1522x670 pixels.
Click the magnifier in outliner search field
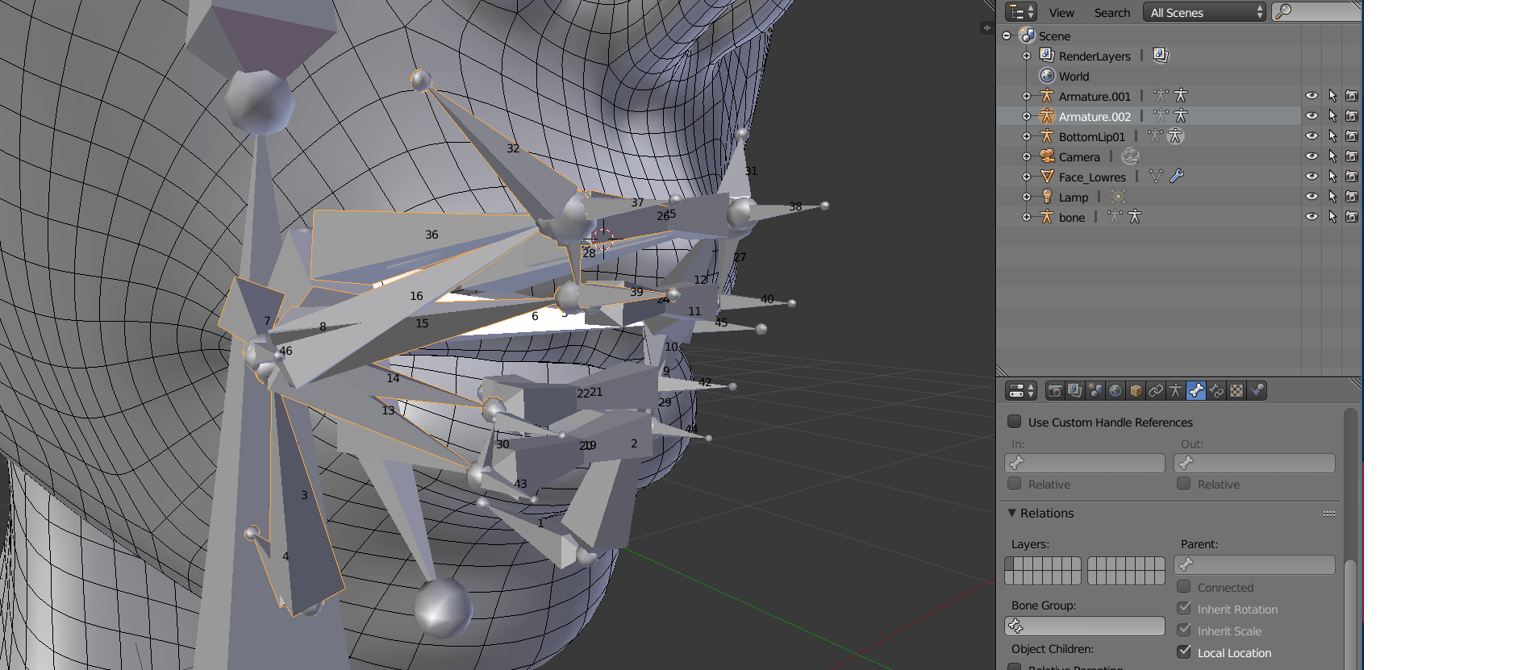coord(1283,12)
